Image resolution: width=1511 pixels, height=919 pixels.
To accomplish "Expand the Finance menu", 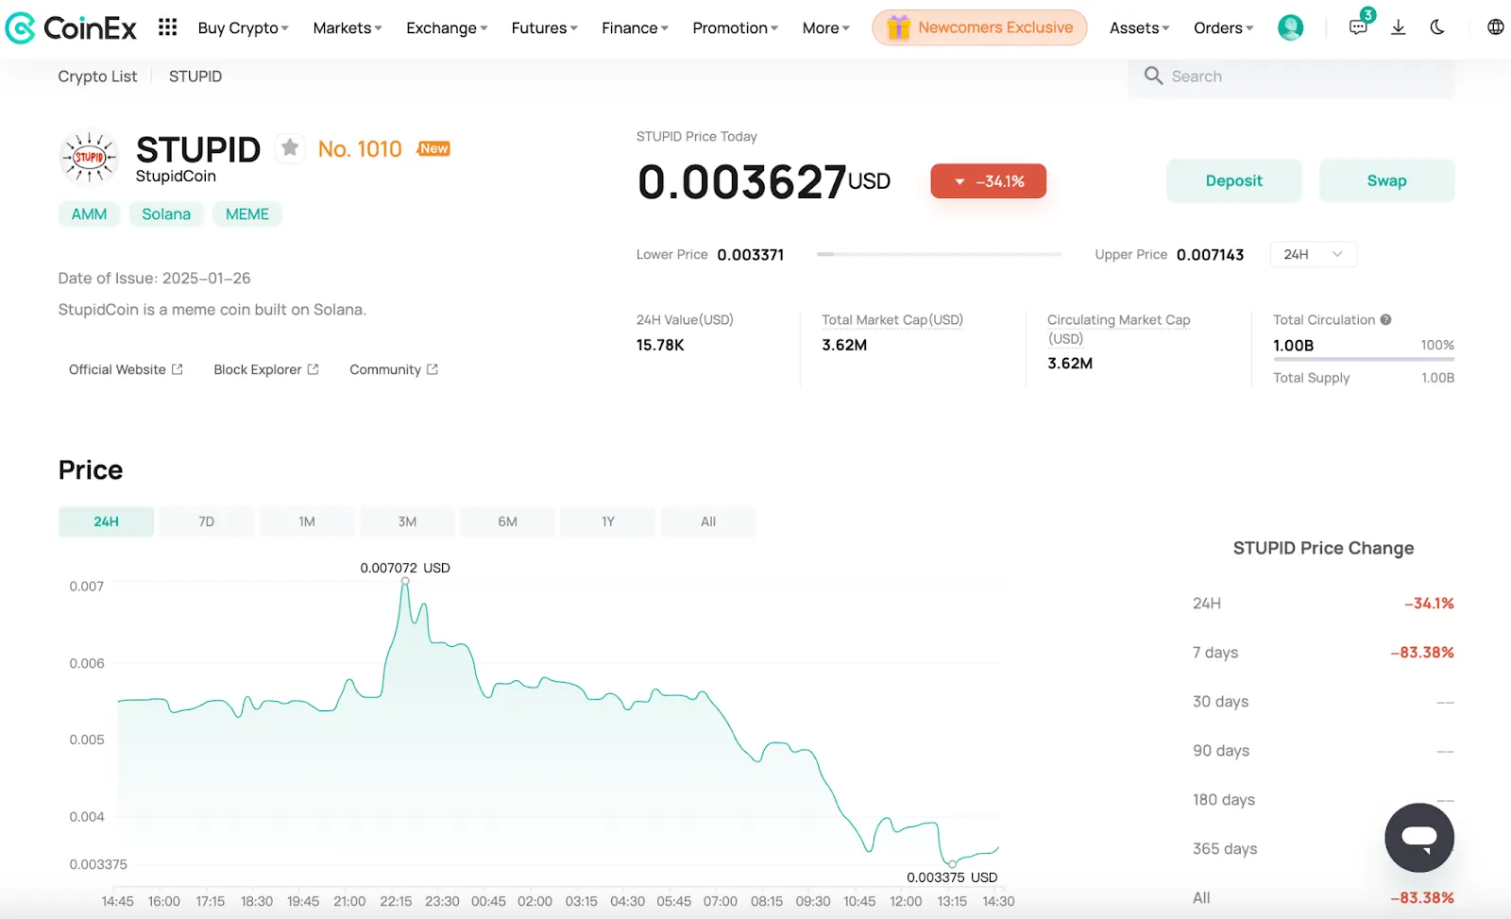I will pyautogui.click(x=635, y=28).
